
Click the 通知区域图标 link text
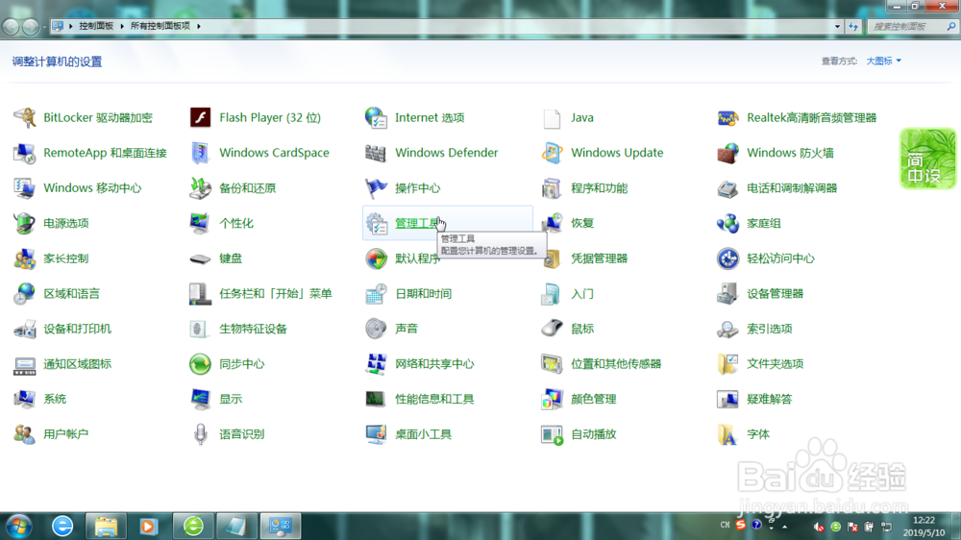77,364
